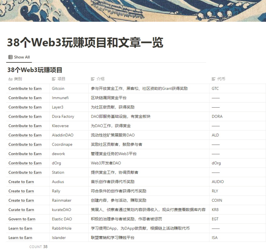This screenshot has height=250, width=266.
Task: Click the wave cover image at top
Action: [x=133, y=11]
